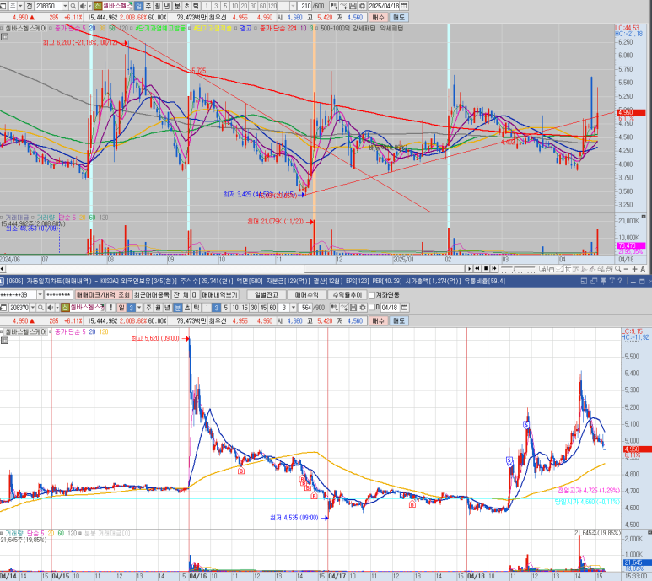Click the magnifier zoom icon in the top chart bottom toolbar
Viewport: 652px width, 581px height.
[618, 269]
